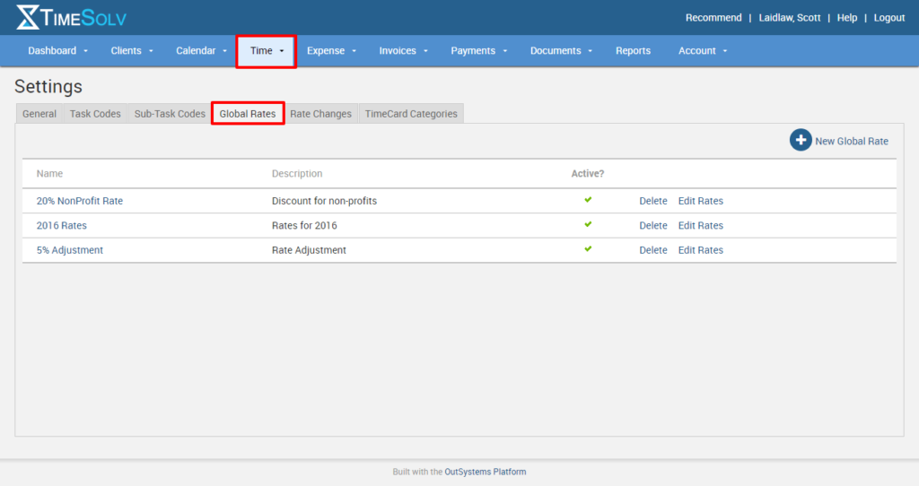Open the Time dropdown menu
This screenshot has width=919, height=486.
(267, 51)
